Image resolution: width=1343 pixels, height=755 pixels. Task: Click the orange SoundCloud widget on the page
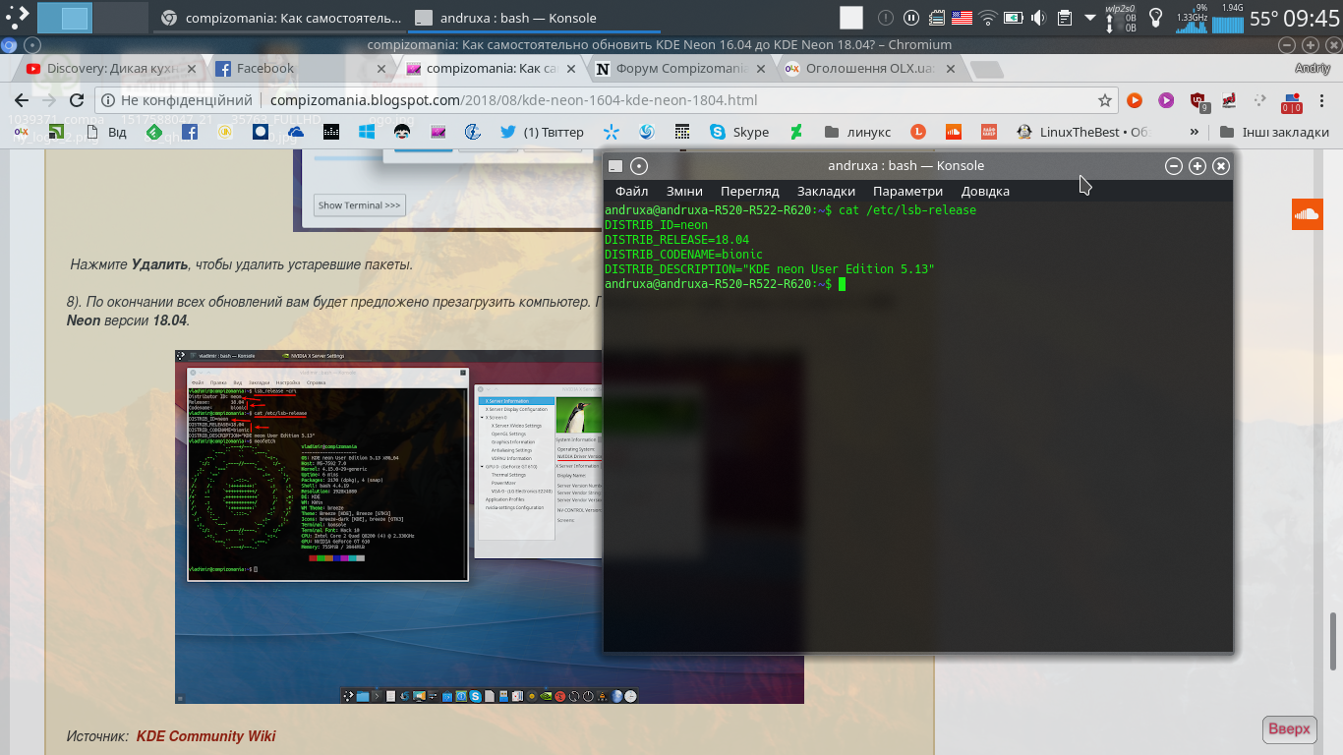click(1307, 214)
